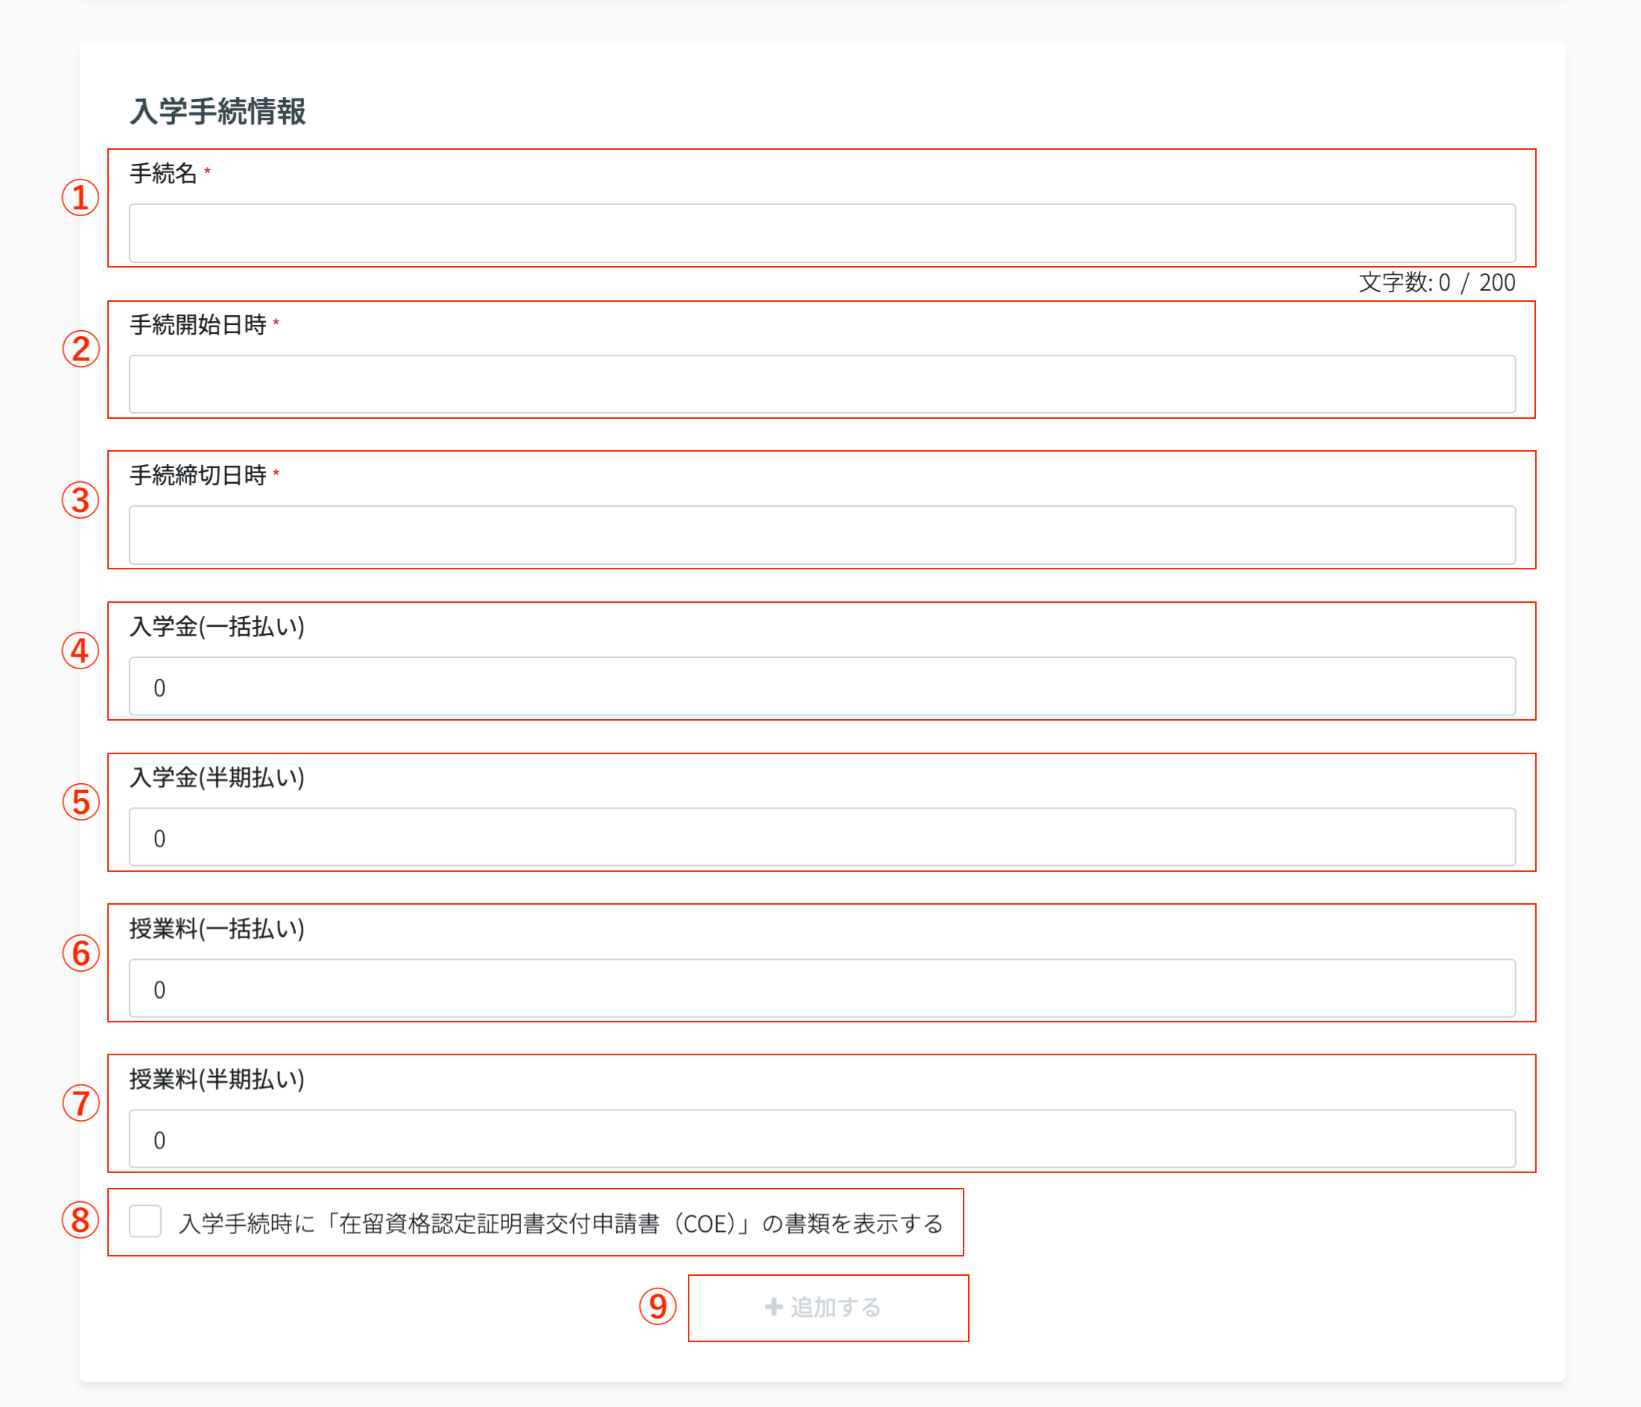This screenshot has width=1641, height=1407.
Task: Select the 入学金(半期払い) amount input box
Action: [821, 837]
